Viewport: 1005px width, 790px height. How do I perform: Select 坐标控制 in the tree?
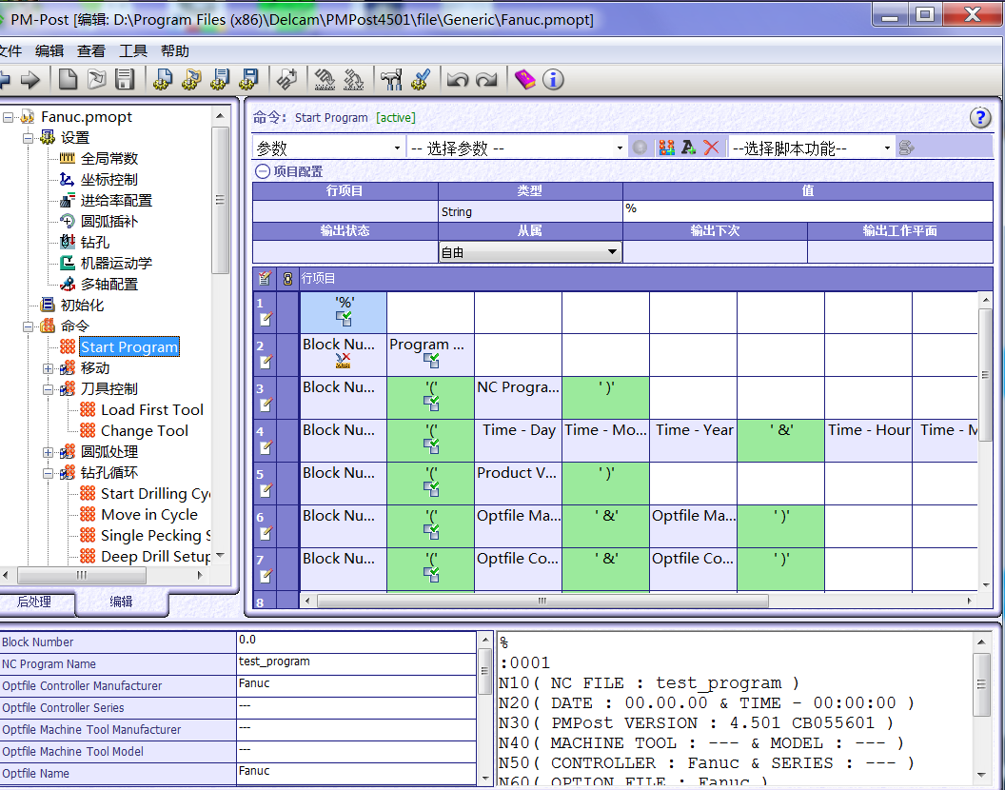click(x=108, y=180)
